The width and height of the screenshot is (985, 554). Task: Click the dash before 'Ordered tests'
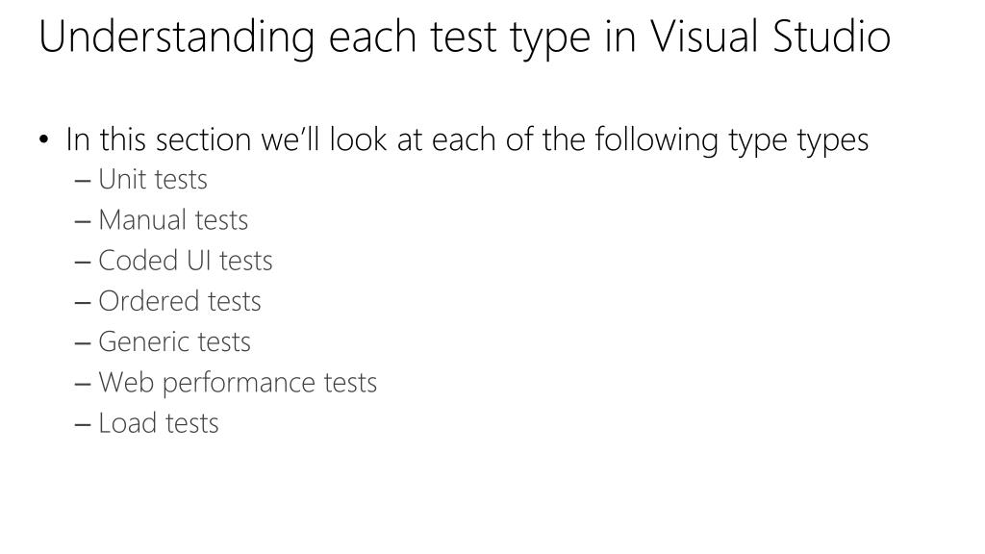tap(83, 303)
